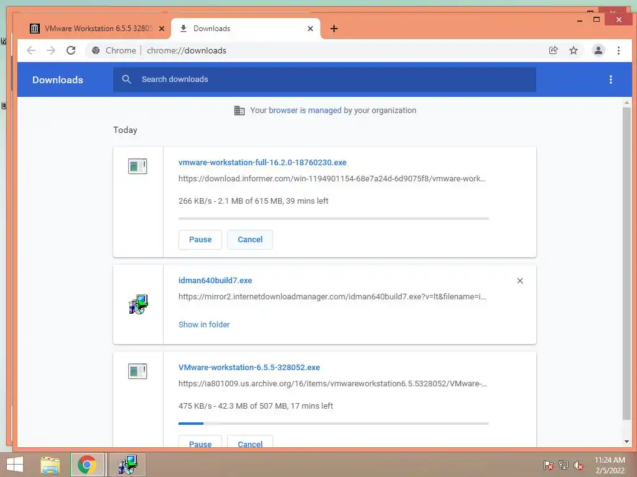Click the Chrome taskbar icon
Viewport: 637px width, 477px height.
coord(87,465)
